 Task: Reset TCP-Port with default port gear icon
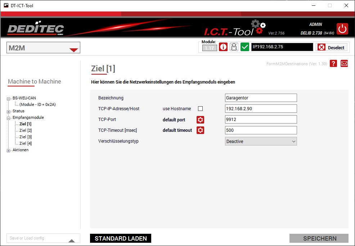coord(200,120)
